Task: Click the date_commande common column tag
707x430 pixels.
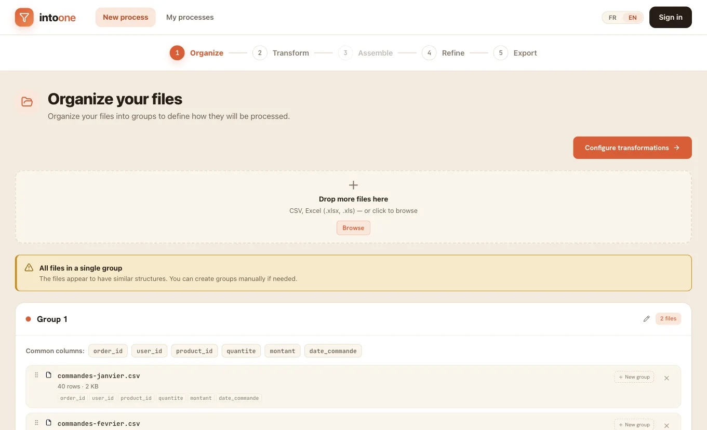Action: pyautogui.click(x=333, y=351)
